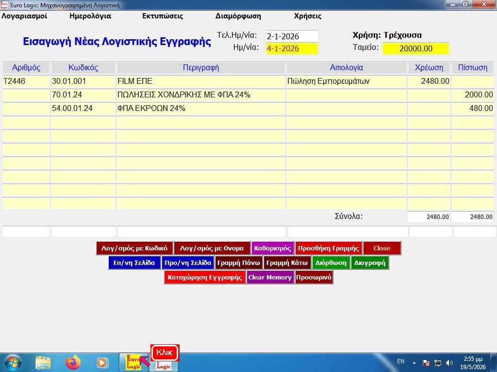Viewport: 497px width, 372px height.
Task: Select cell T2446 in Αριθμός column
Action: pyautogui.click(x=26, y=81)
